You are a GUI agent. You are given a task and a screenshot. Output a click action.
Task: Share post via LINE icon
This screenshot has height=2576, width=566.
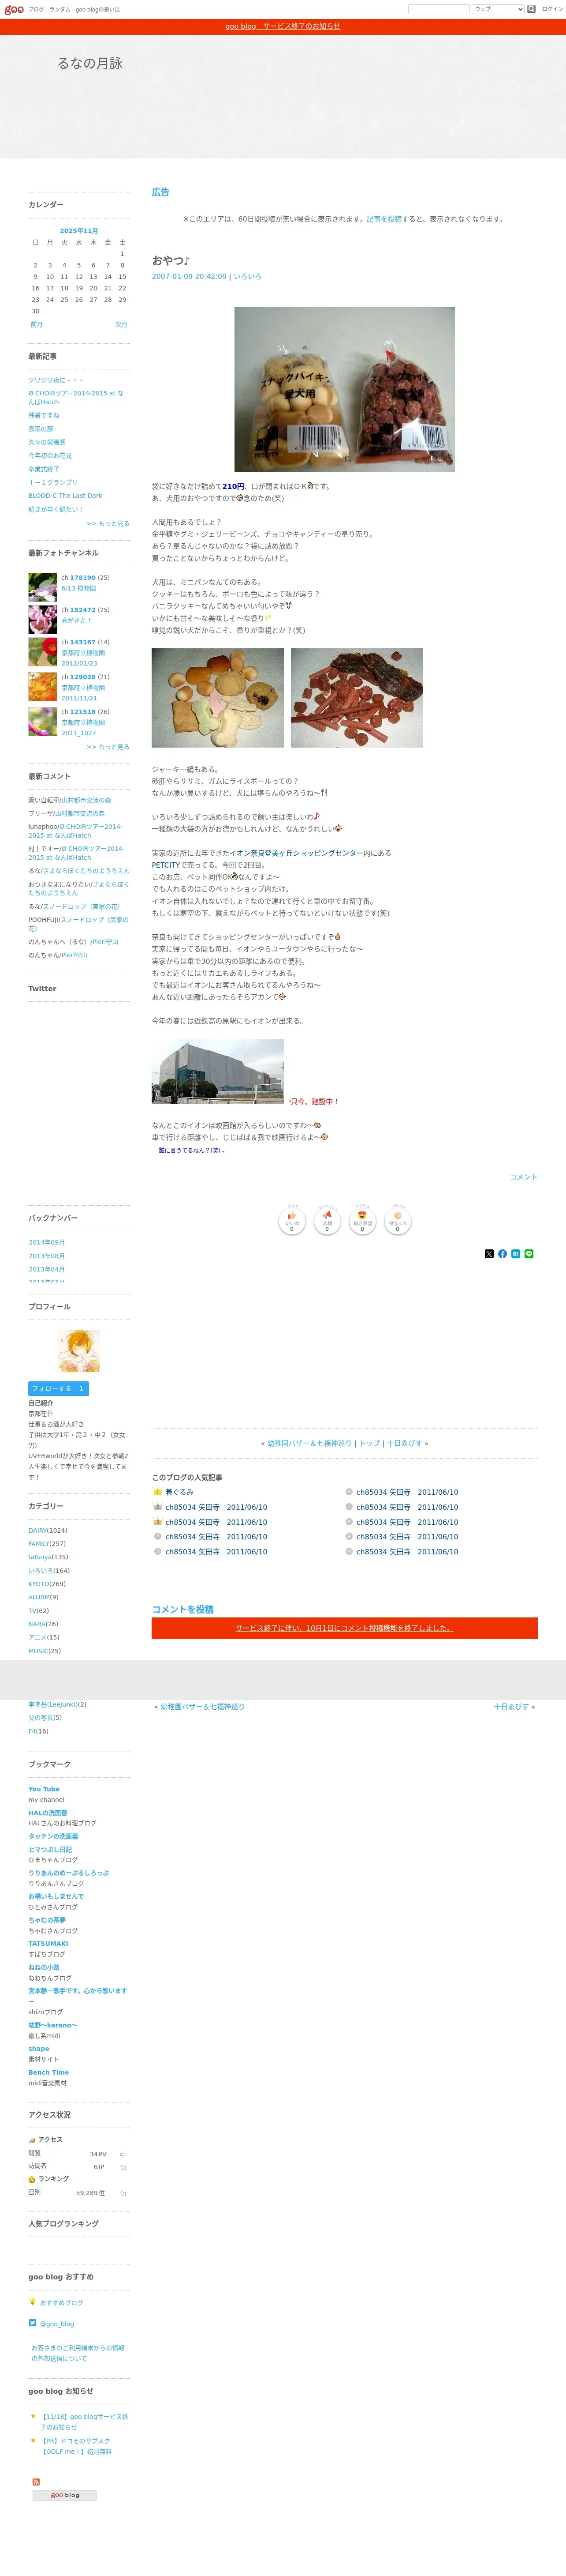(x=529, y=1253)
